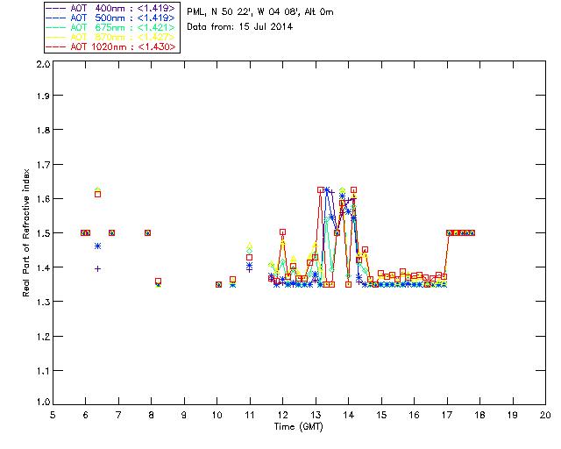Click the x-axis tick label 5
Image resolution: width=561 pixels, height=449 pixels.
coord(53,415)
